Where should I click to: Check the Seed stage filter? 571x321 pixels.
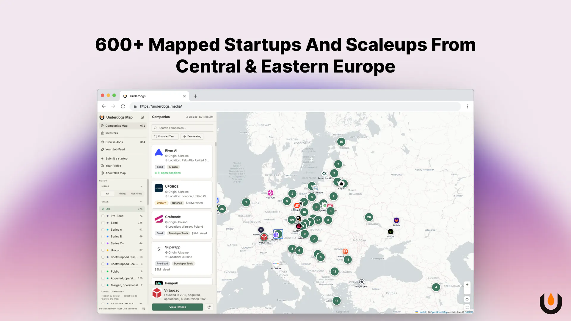(103, 223)
